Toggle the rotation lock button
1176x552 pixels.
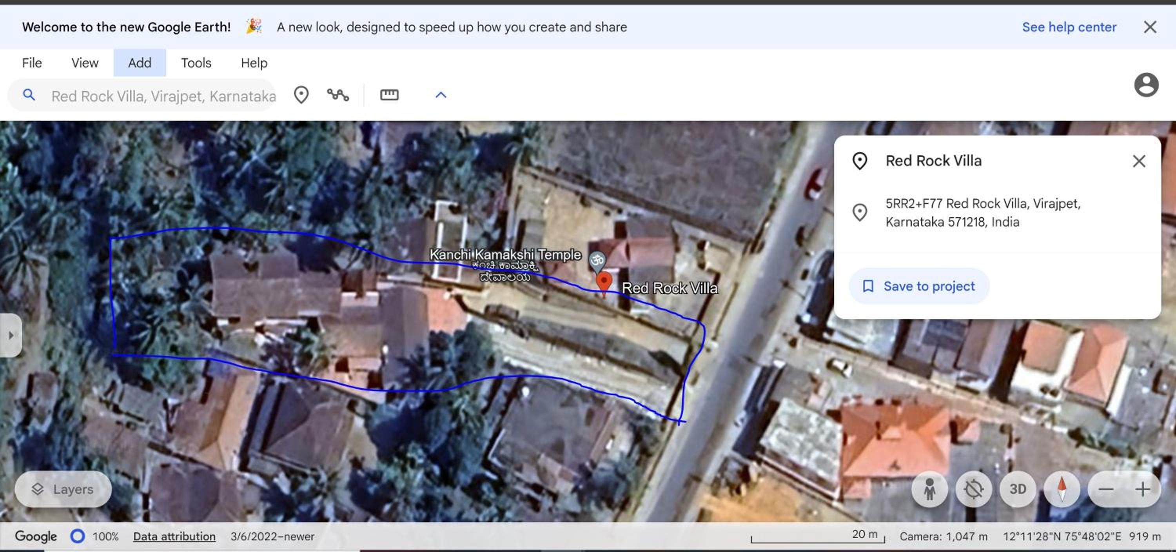click(973, 489)
